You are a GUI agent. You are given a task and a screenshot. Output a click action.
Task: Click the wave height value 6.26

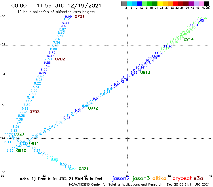tap(16, 127)
